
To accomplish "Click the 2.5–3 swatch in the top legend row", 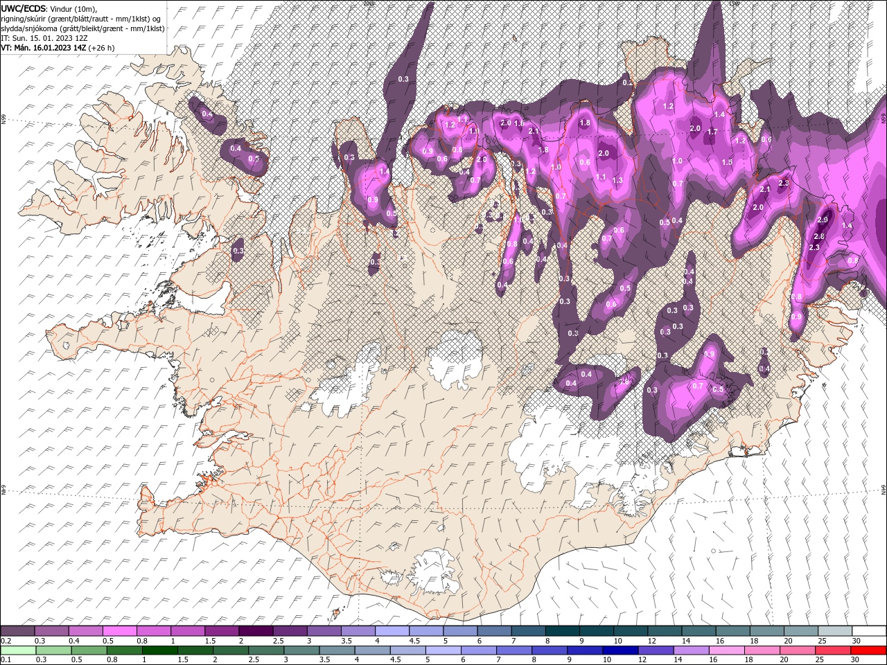I will pos(290,631).
